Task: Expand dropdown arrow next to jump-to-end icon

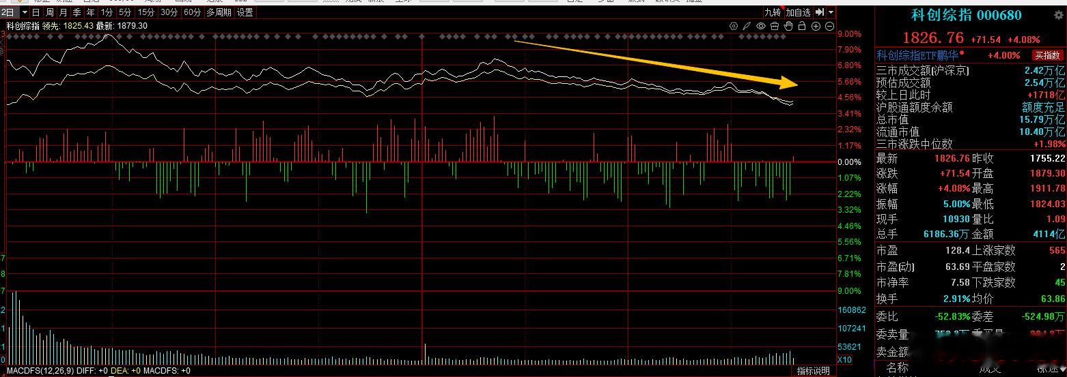Action: (831, 12)
